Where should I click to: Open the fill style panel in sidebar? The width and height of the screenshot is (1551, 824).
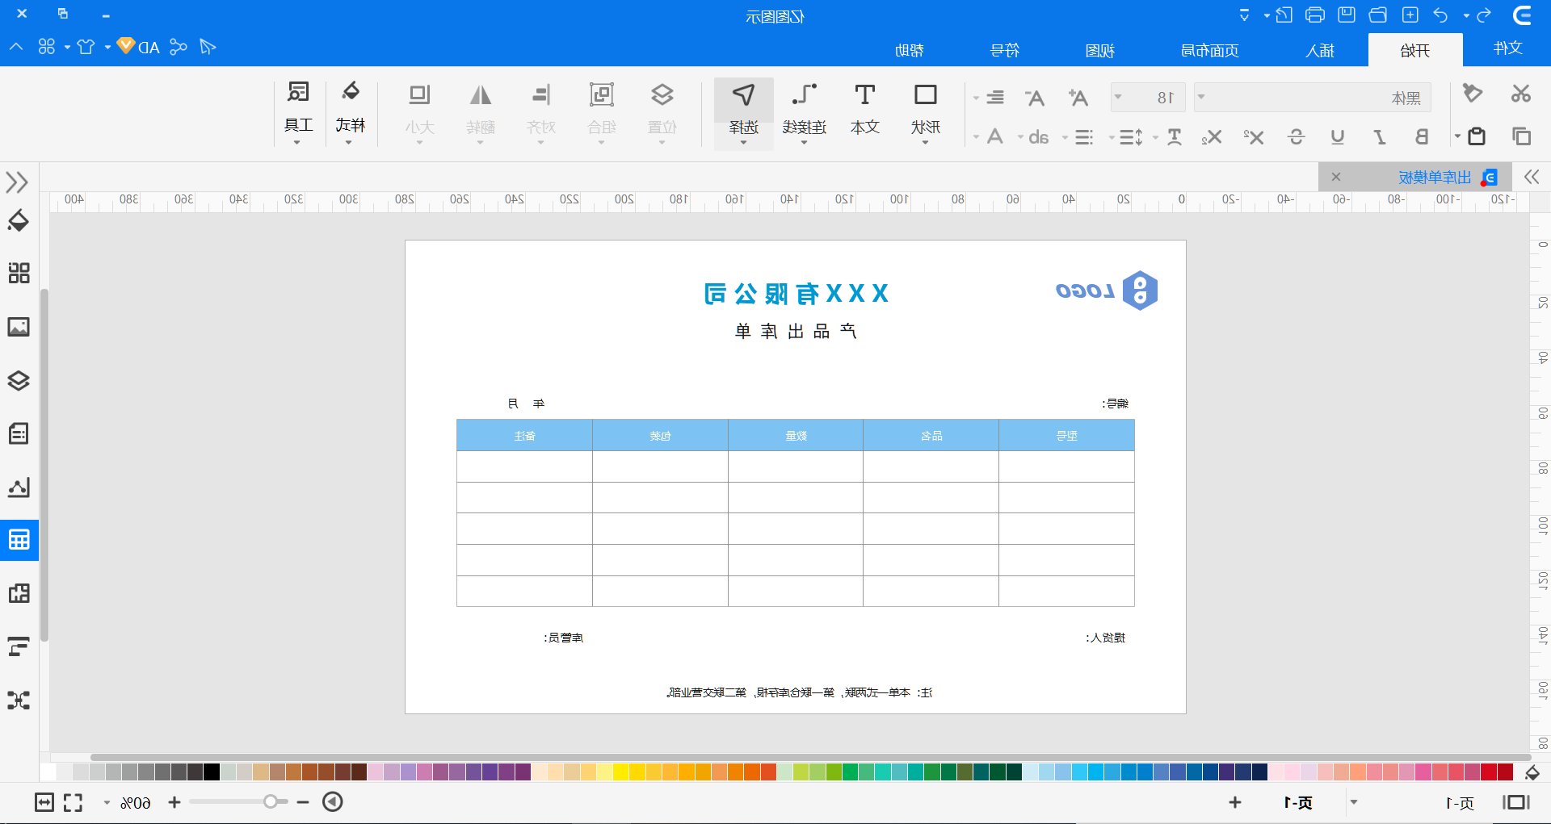[x=19, y=220]
